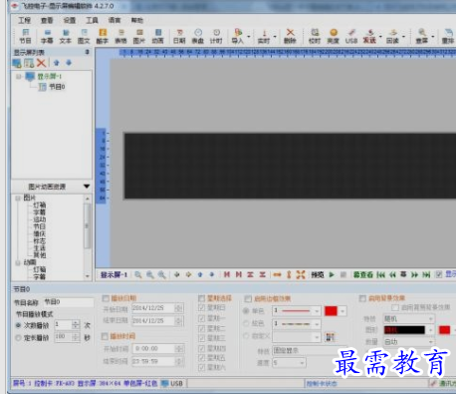Open the 语言 menu
Viewport: 456px width, 394px height.
tap(114, 20)
